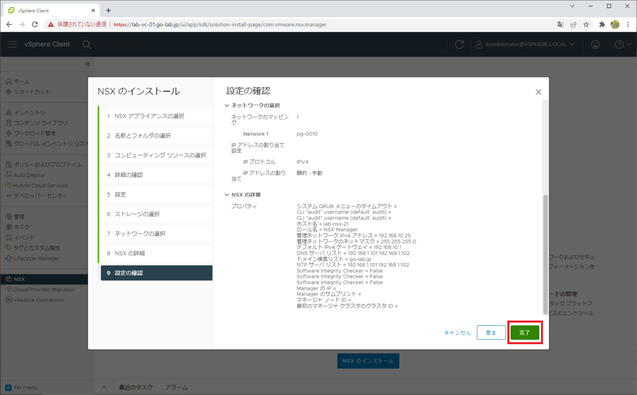Select step 9 設定の確認
This screenshot has height=395, width=637.
click(156, 273)
